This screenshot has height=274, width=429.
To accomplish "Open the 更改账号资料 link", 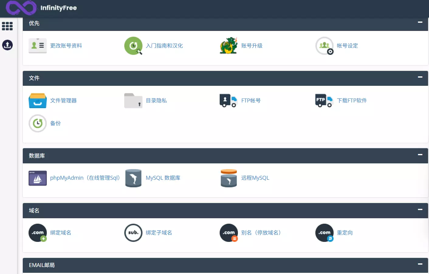I will tap(66, 46).
